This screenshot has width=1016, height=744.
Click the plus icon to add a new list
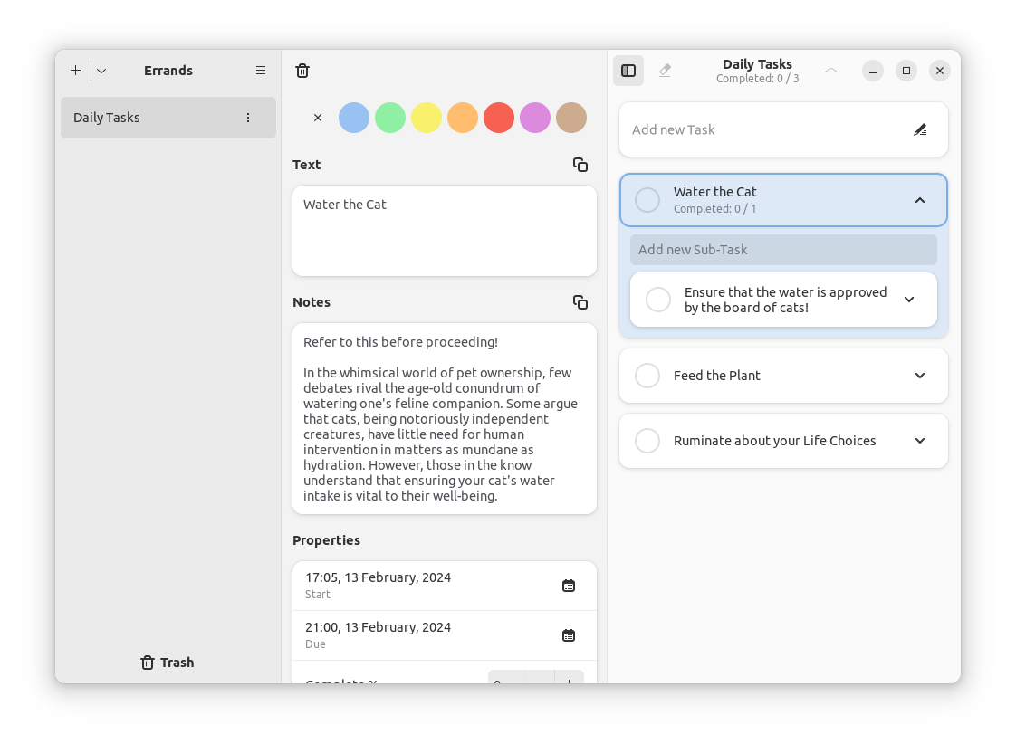pos(75,70)
